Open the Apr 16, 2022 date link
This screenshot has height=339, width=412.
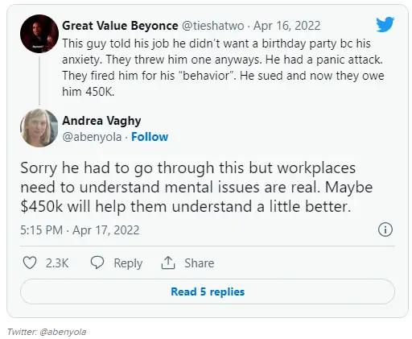tap(287, 26)
